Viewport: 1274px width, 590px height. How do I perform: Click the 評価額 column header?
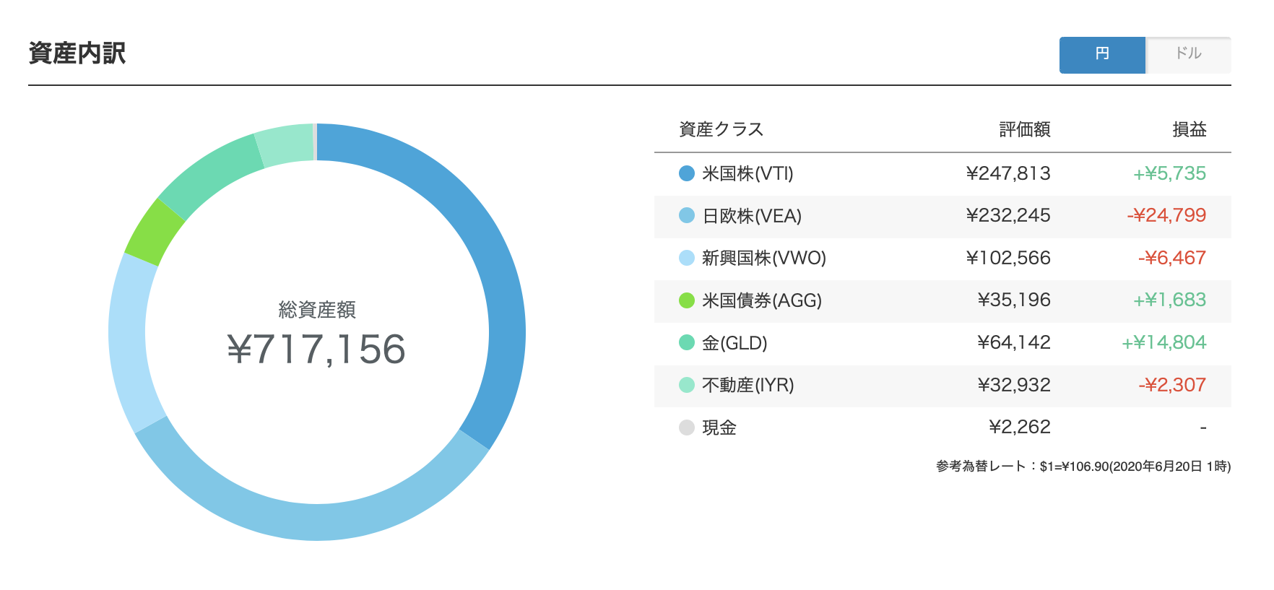coord(1025,129)
